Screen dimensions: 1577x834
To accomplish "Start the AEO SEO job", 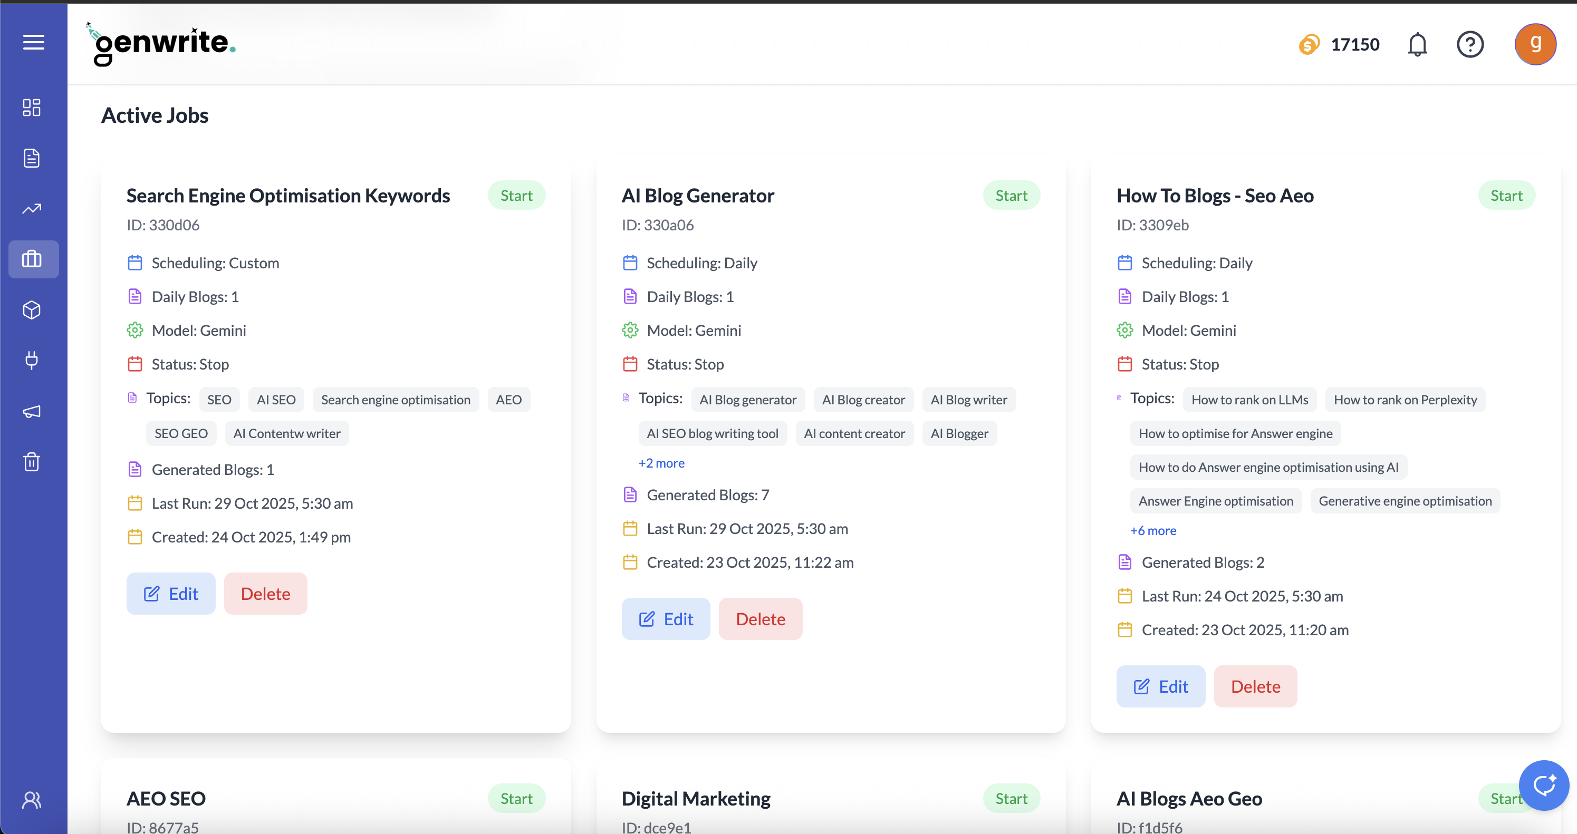I will [516, 798].
